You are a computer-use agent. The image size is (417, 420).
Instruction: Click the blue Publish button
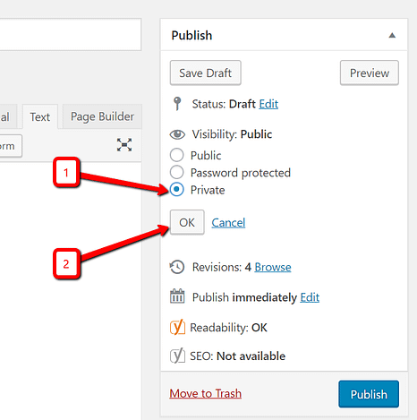tap(369, 394)
